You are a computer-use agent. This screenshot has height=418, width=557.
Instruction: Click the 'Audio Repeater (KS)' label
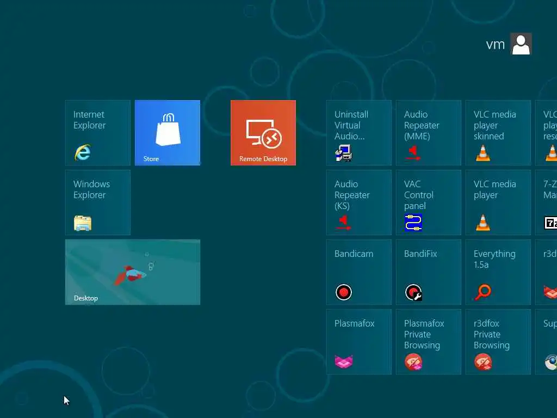352,195
